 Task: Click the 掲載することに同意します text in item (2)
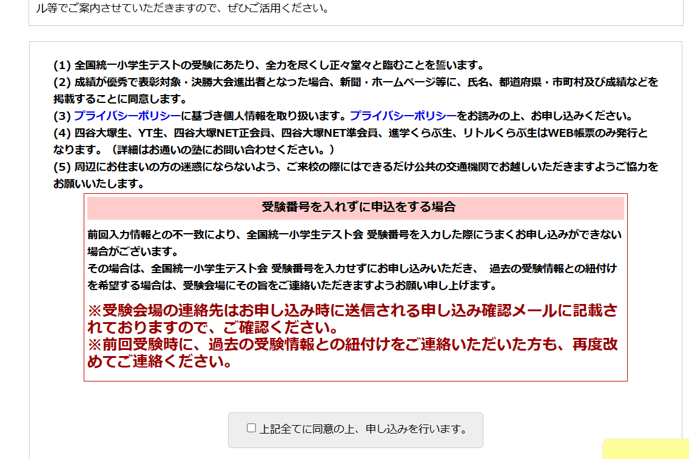[x=119, y=99]
